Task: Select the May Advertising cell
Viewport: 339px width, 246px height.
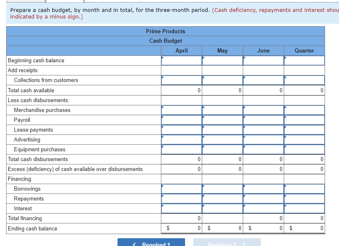Action: click(222, 140)
